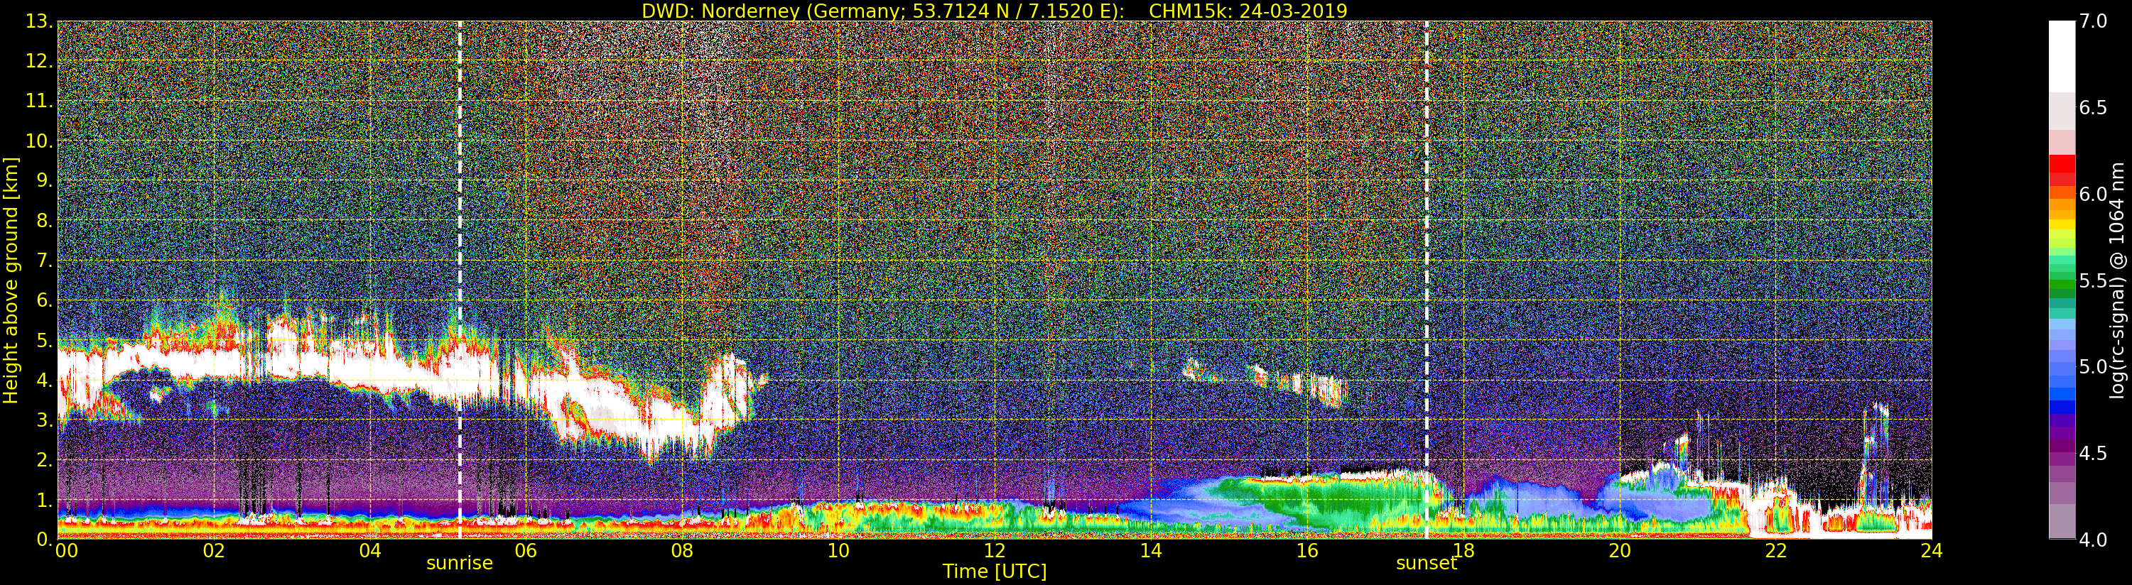Screen dimensions: 2132x585
Task: Click the '12' time axis tick label
Action: pyautogui.click(x=995, y=551)
